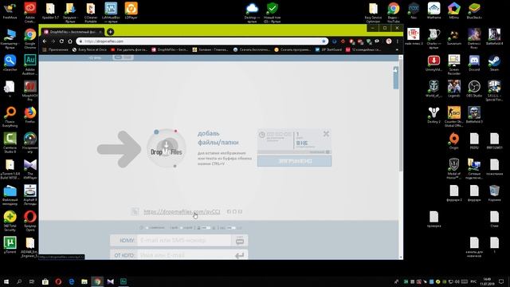
Task: Bookmark this page with the star
Action: tap(324, 41)
